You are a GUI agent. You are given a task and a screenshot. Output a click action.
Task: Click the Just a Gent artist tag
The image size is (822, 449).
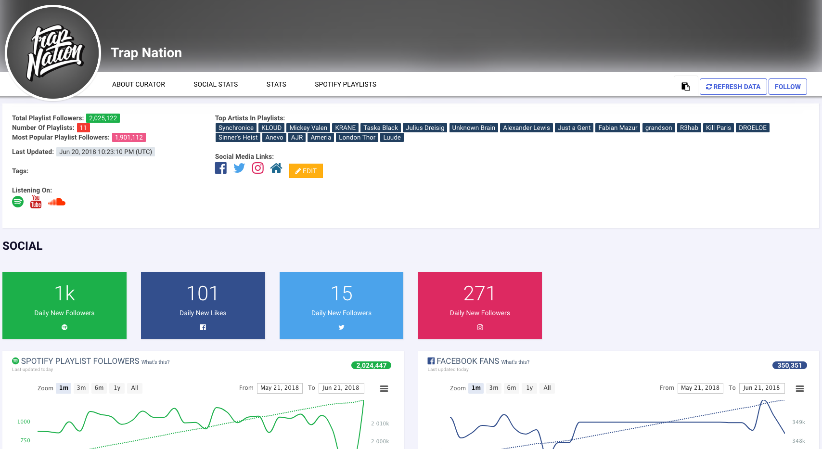click(x=574, y=128)
